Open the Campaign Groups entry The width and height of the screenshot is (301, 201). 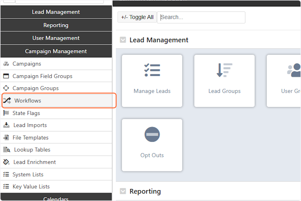pyautogui.click(x=56, y=88)
